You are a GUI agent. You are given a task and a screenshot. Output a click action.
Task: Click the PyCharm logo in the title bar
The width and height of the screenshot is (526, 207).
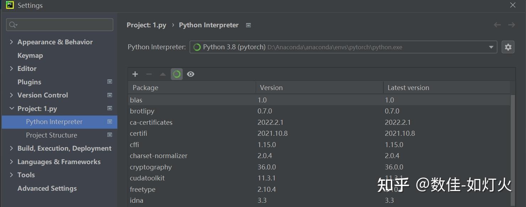9,5
